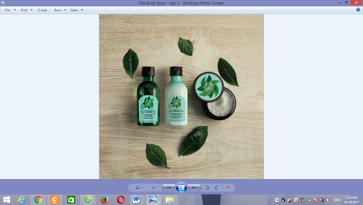Expand the Open dropdown arrow
363x205 pixels.
pos(82,10)
